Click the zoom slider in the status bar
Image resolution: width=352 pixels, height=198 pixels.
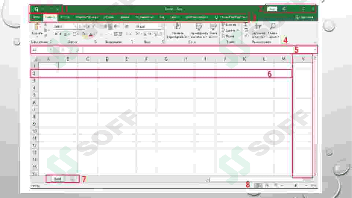point(295,186)
